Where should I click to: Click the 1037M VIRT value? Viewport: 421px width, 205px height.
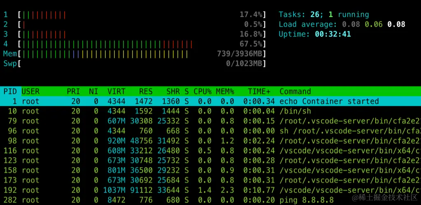click(114, 190)
